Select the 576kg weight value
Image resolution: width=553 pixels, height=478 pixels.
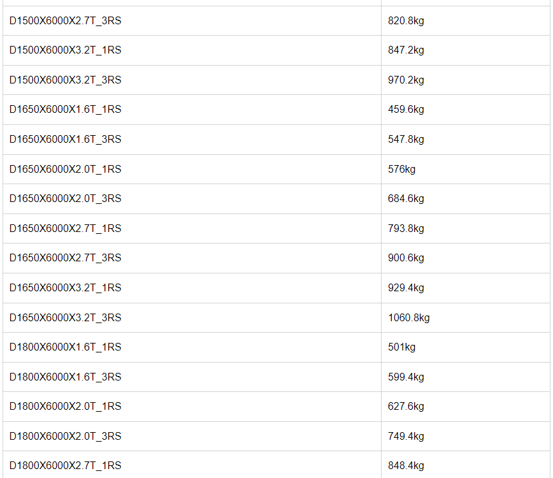(x=401, y=169)
